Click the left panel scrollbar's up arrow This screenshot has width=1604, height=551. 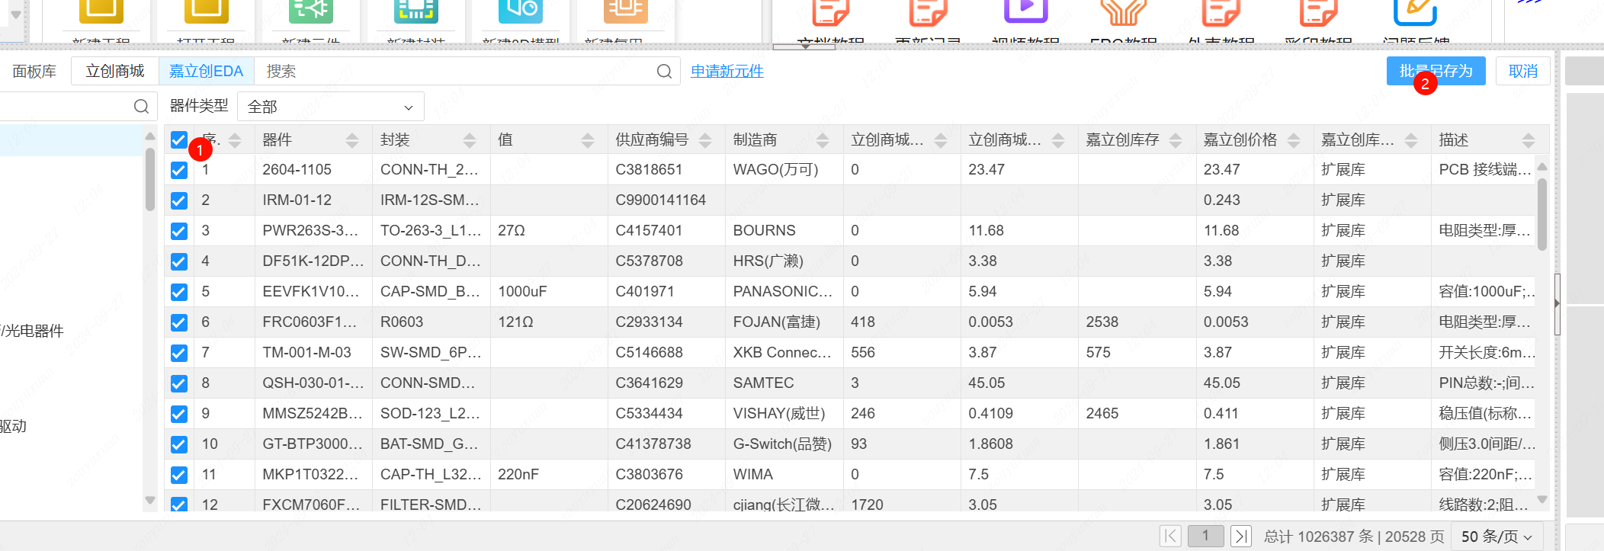150,136
